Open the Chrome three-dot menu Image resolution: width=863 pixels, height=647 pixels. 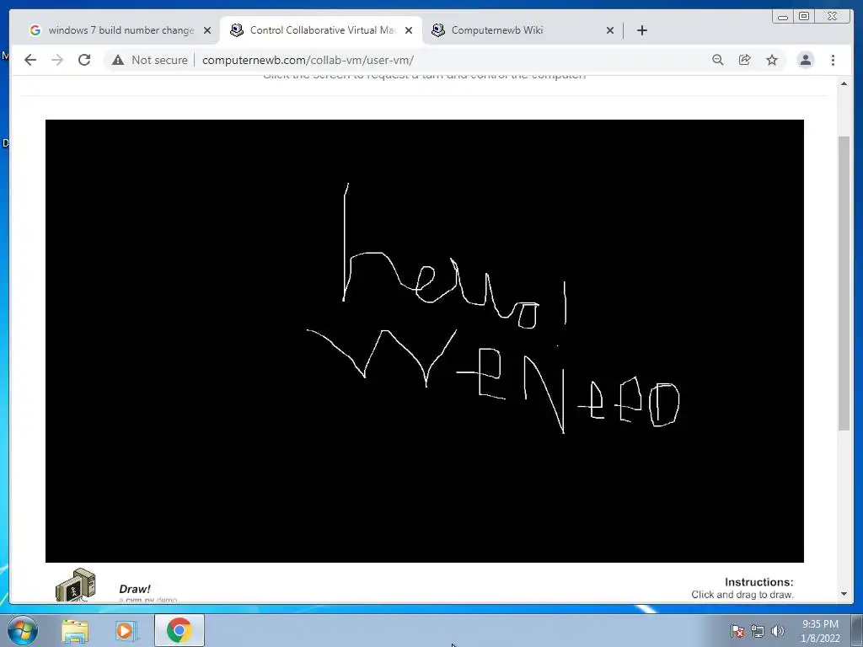pos(833,60)
